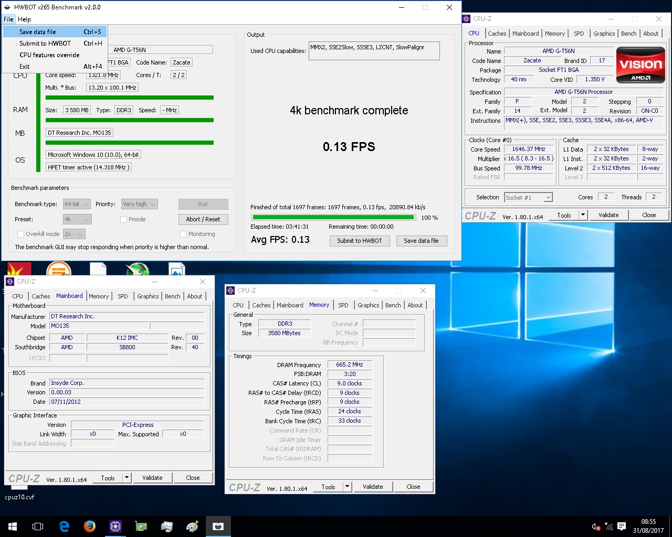Expand Tools arrow in CPU-Z processor window

[x=583, y=215]
